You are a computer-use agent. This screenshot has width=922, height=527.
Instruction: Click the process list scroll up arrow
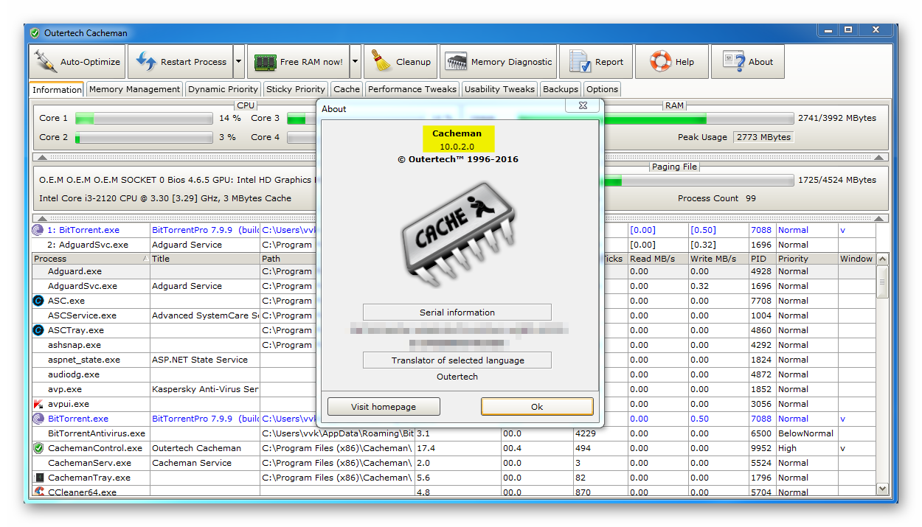882,259
